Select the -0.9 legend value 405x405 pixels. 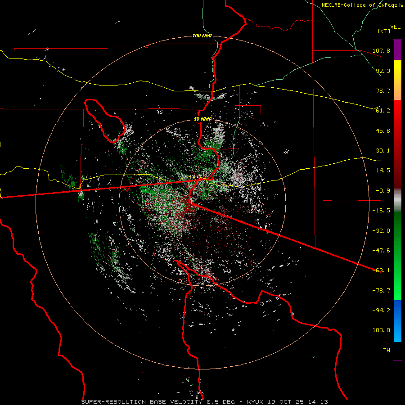(x=383, y=191)
